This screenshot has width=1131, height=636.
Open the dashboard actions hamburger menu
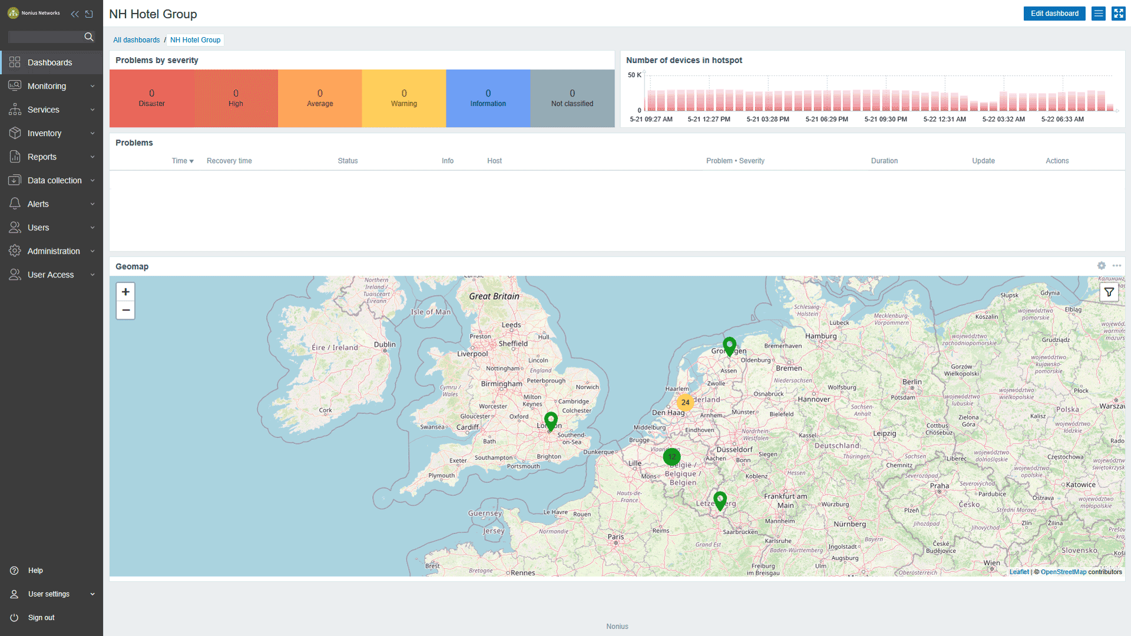pos(1098,14)
